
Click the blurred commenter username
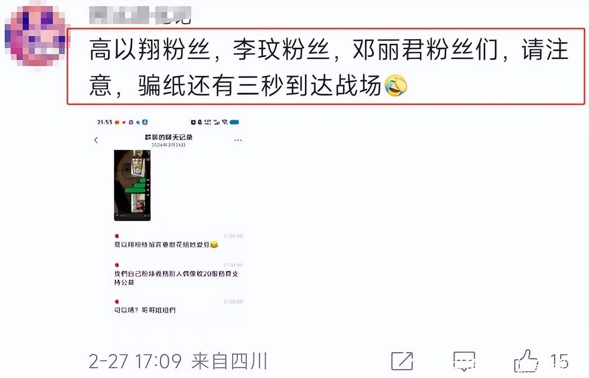coord(140,15)
